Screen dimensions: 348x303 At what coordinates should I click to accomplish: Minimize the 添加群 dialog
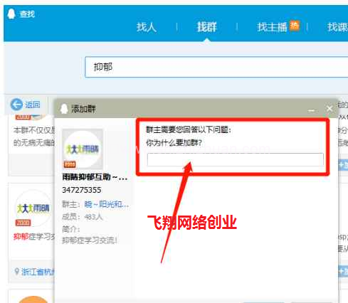(x=312, y=110)
